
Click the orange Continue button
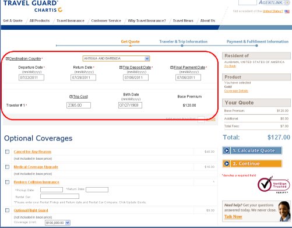coord(252,164)
